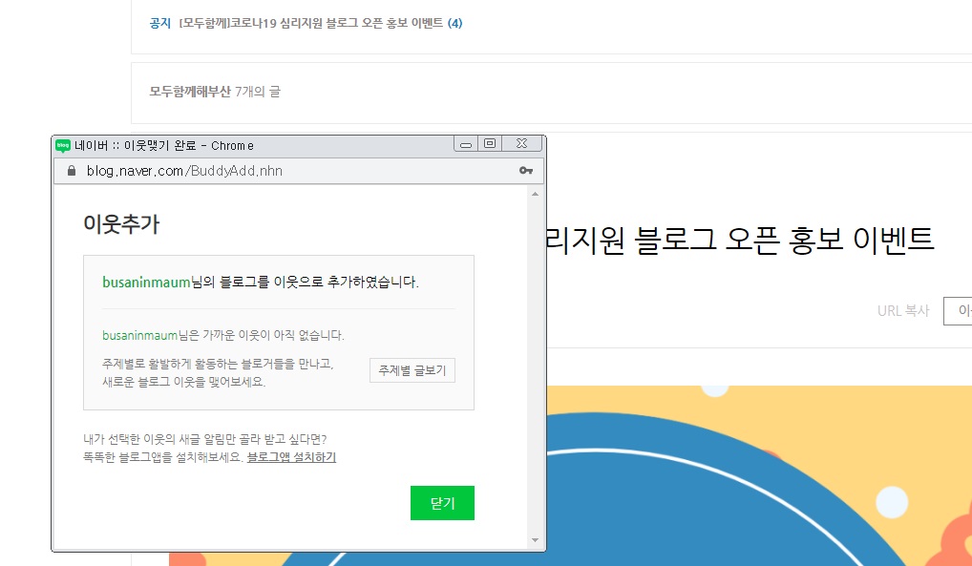The image size is (972, 566).
Task: Open the 코로나19 심리지원 notice post link
Action: click(310, 23)
